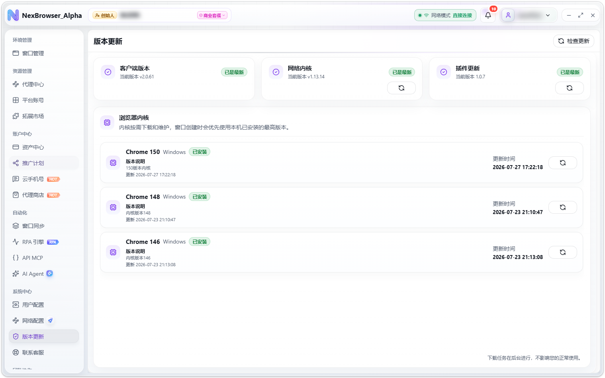605x378 pixels.
Task: Click the rocket icon next to 网络配置
Action: pos(50,320)
